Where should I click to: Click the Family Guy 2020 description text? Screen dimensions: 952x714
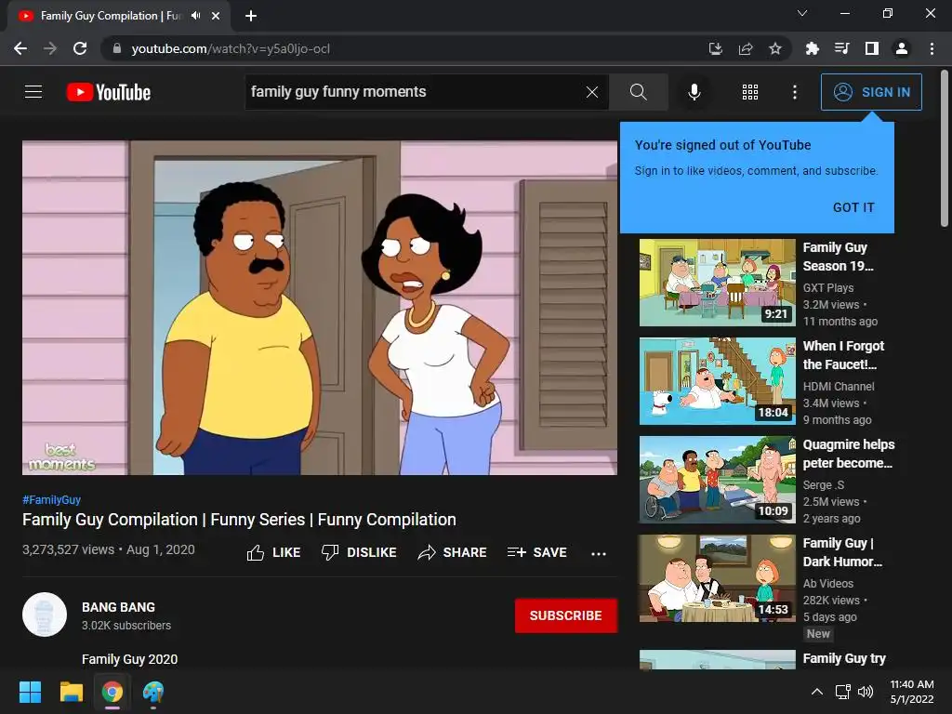point(129,659)
